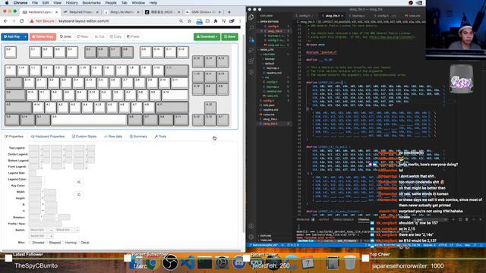Open the VS Code Explorer icon
Screen dimensions: 486x273
pos(251,17)
